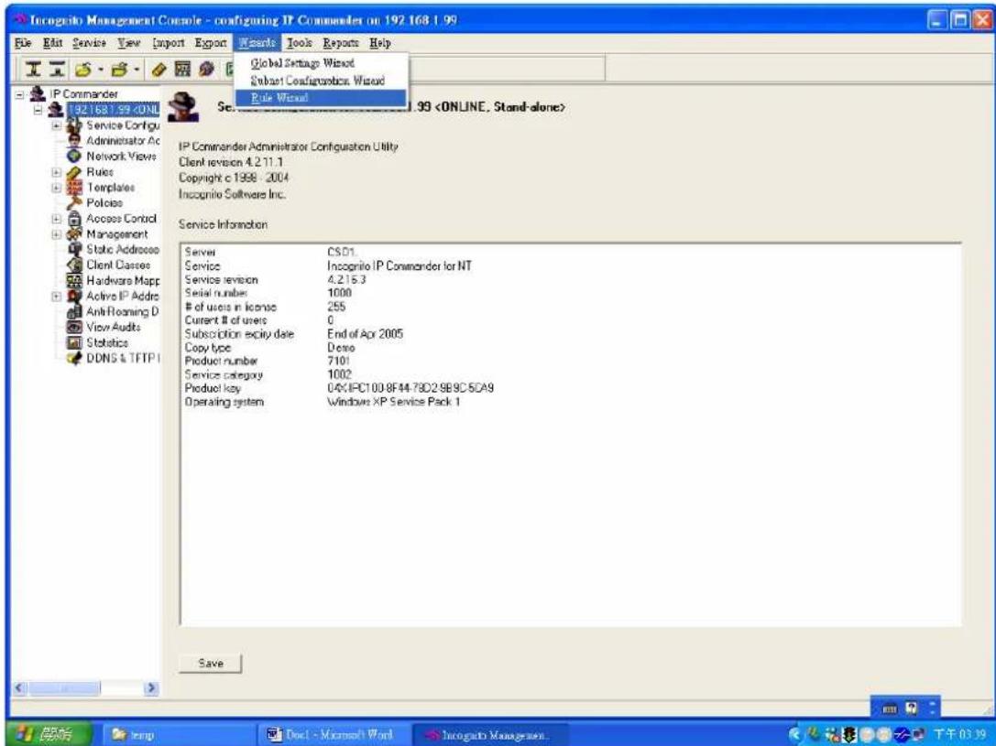Open the Edit menu
The image size is (996, 746).
53,43
